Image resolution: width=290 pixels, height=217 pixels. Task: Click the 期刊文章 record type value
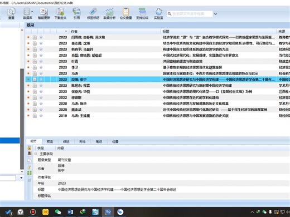pyautogui.click(x=64, y=160)
